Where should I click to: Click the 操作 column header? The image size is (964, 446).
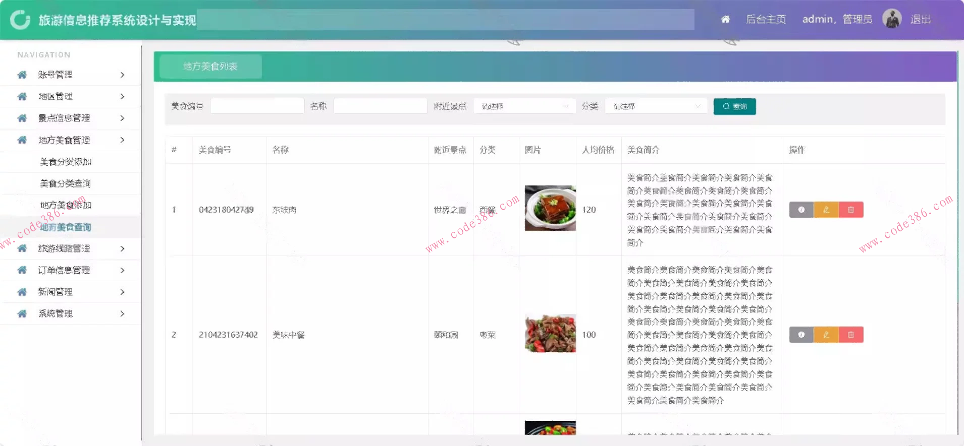click(797, 150)
